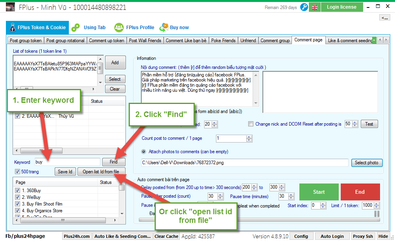Switch language via the UK flag icon
This screenshot has height=241, width=395.
click(x=315, y=7)
